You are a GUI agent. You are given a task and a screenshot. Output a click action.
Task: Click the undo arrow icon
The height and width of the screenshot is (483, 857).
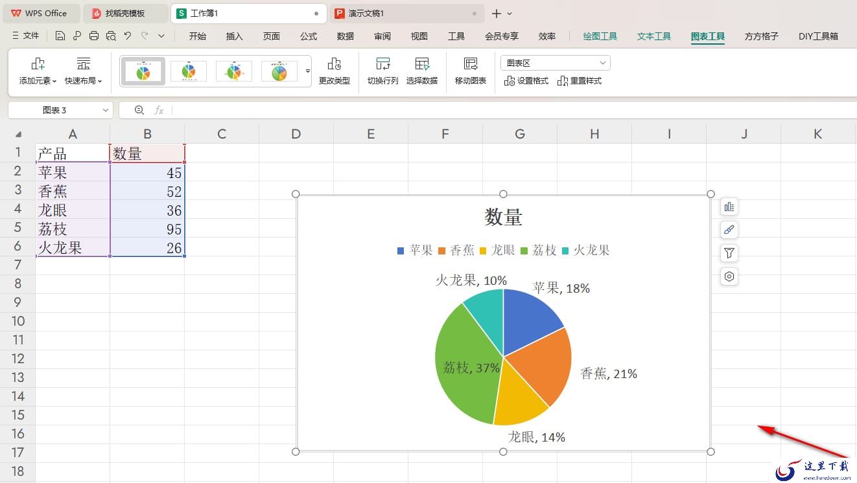tap(128, 36)
